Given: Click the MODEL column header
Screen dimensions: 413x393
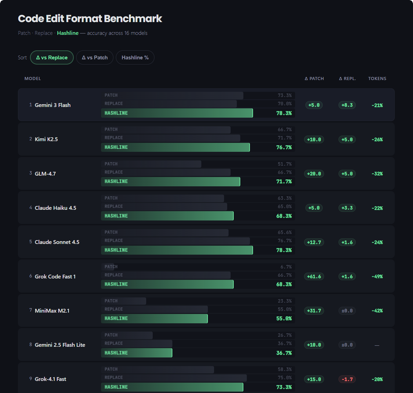Looking at the screenshot, I should [x=33, y=79].
